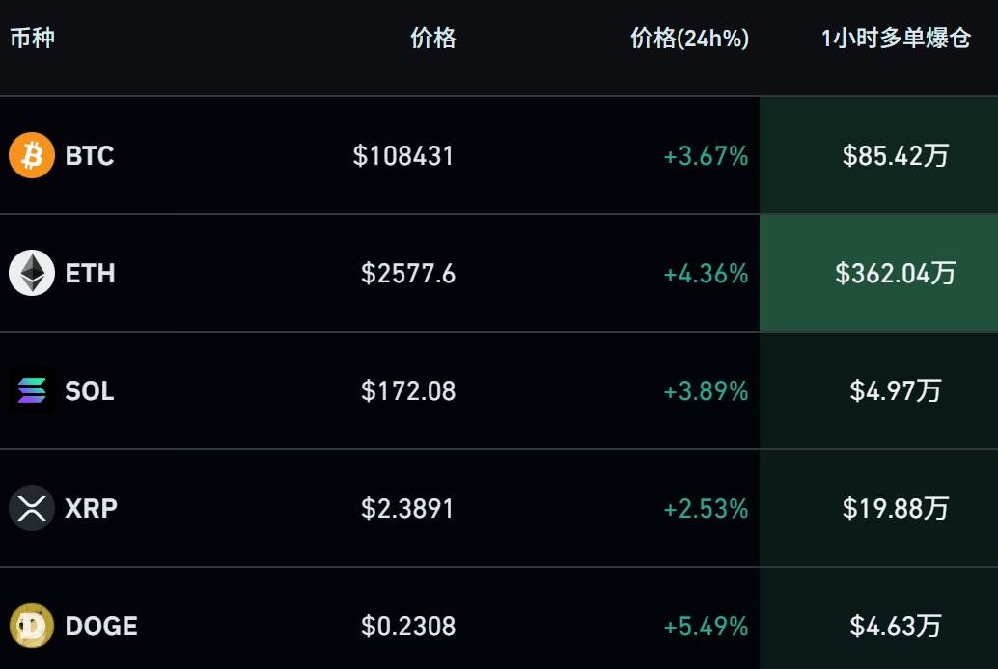
Task: Click the orange Bitcoin logo icon
Action: click(x=32, y=156)
